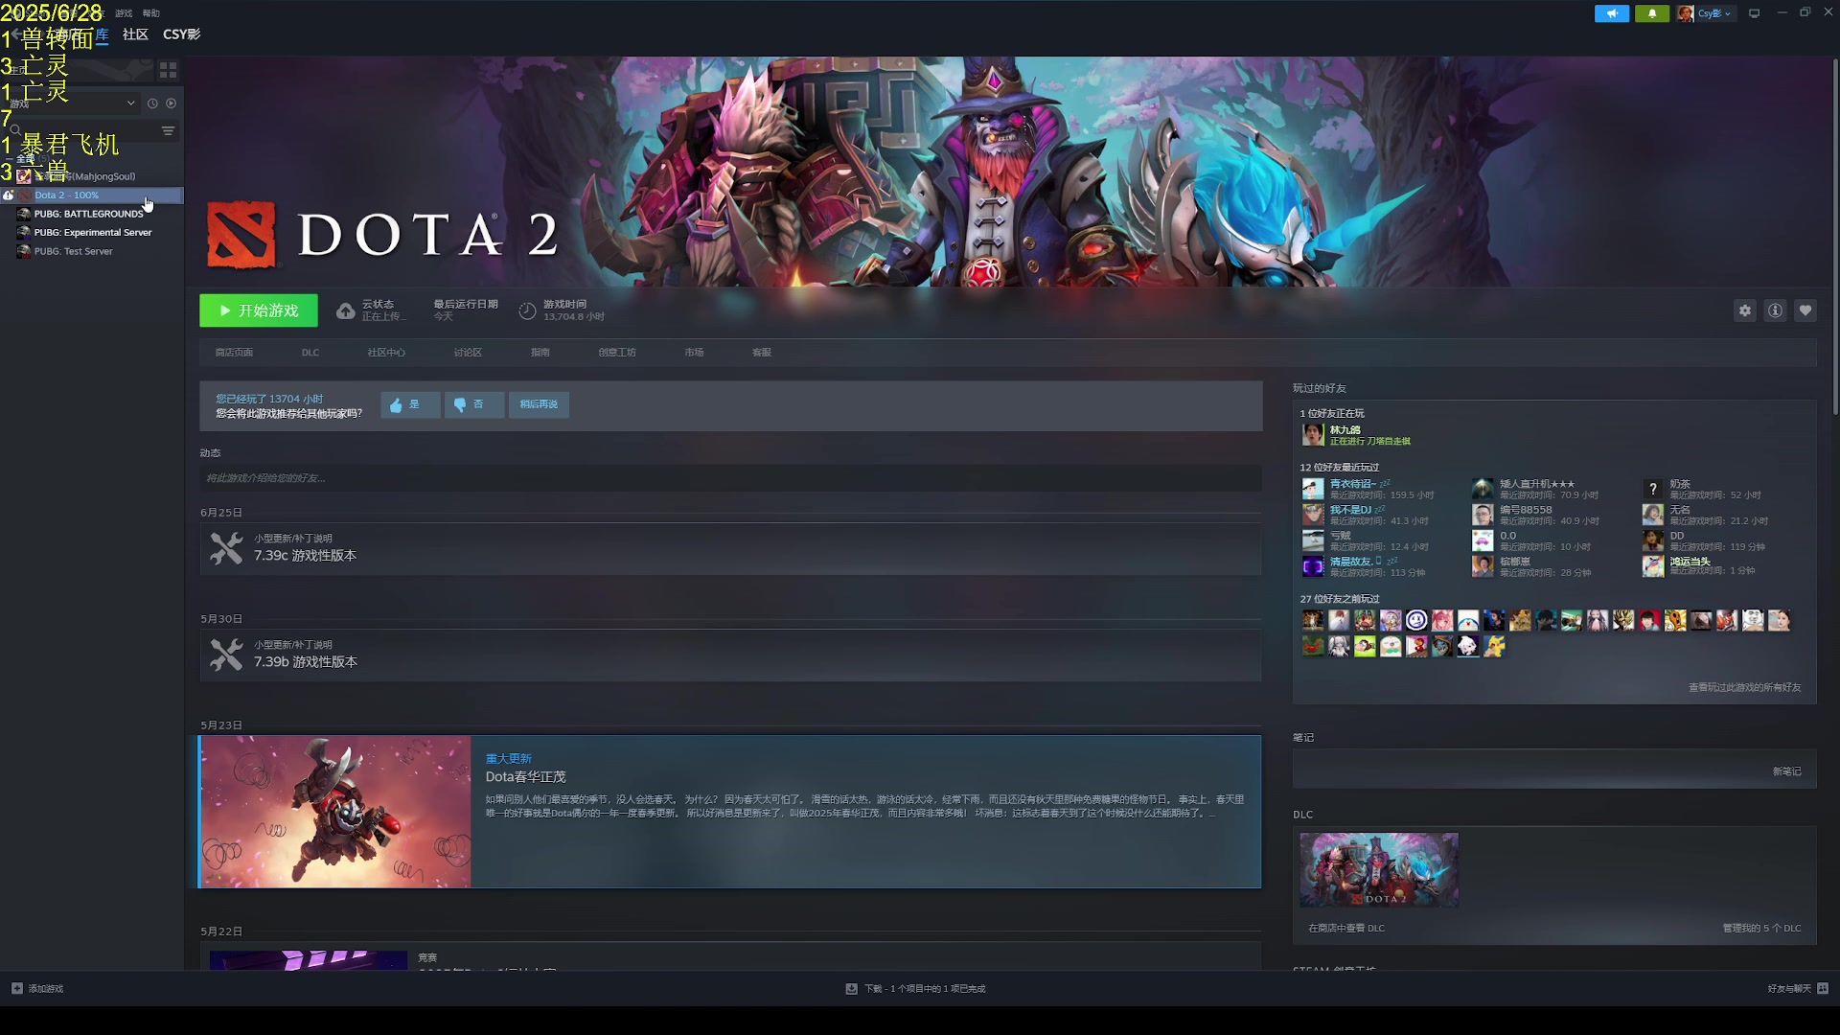Open friend 鸿运当头's avatar
The image size is (1840, 1035).
point(1652,566)
